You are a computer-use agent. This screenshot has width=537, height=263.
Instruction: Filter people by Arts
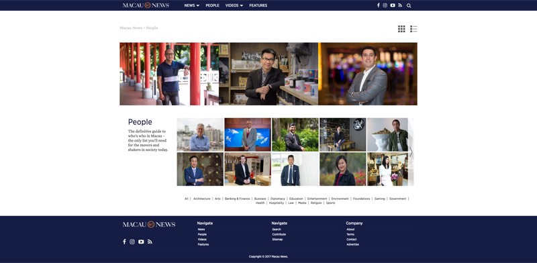(x=217, y=199)
